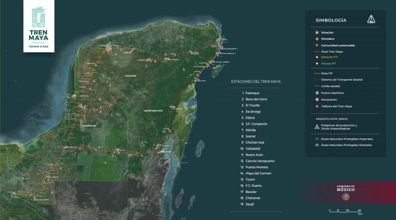The width and height of the screenshot is (396, 220).
Task: Select Xpujil in the stations list
Action: 247,205
